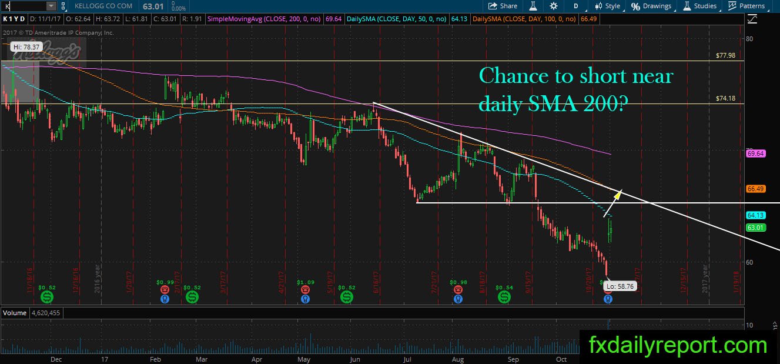Click the $1.09 earnings phone icon in May
780x364 pixels.
[x=305, y=290]
